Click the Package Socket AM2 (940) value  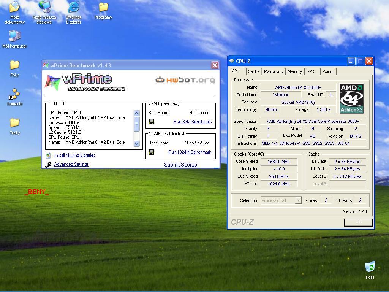(x=298, y=102)
